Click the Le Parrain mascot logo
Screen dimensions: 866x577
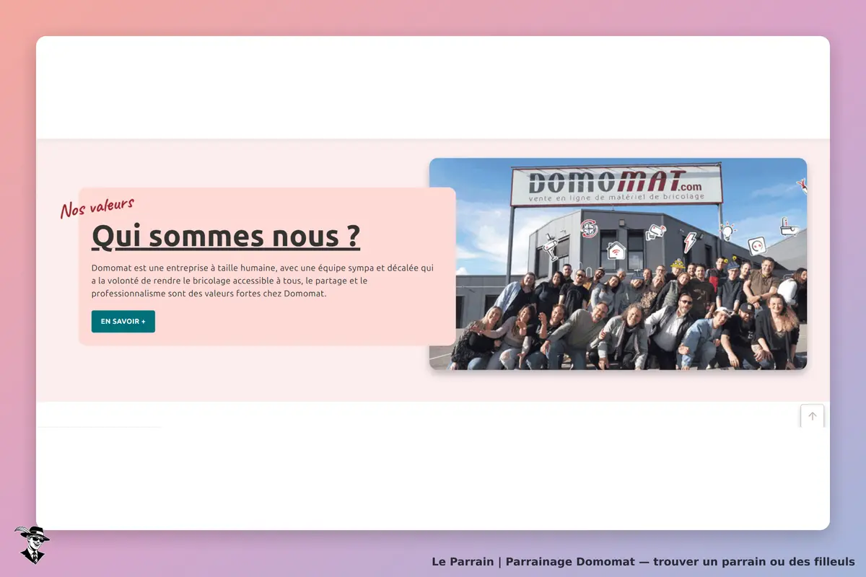click(32, 545)
